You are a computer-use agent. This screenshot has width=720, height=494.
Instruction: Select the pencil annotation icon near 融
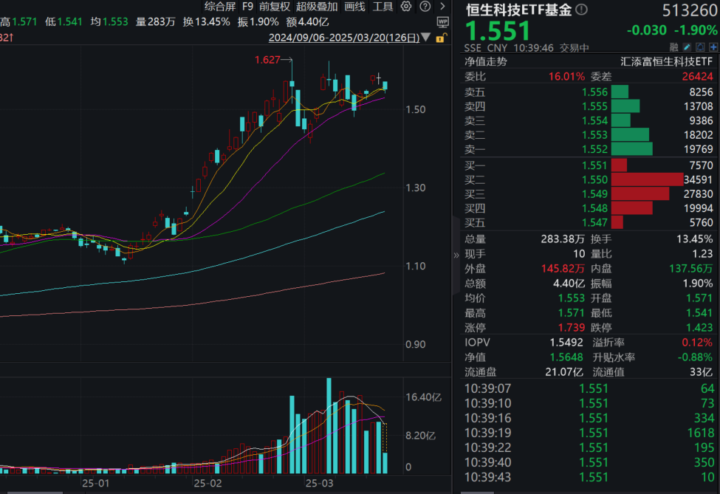click(687, 47)
